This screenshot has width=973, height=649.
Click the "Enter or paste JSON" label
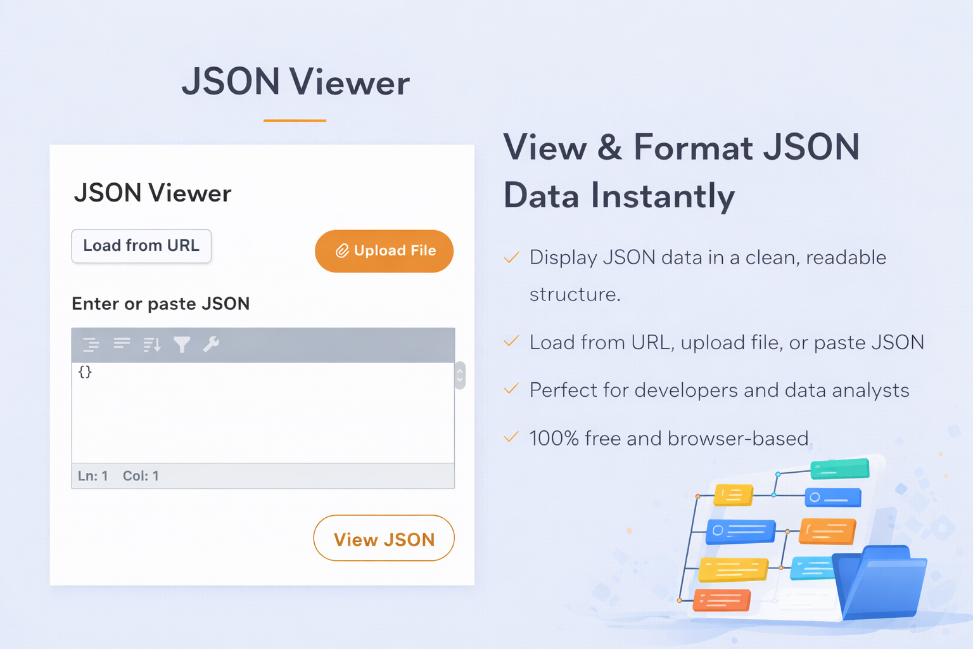pyautogui.click(x=161, y=304)
